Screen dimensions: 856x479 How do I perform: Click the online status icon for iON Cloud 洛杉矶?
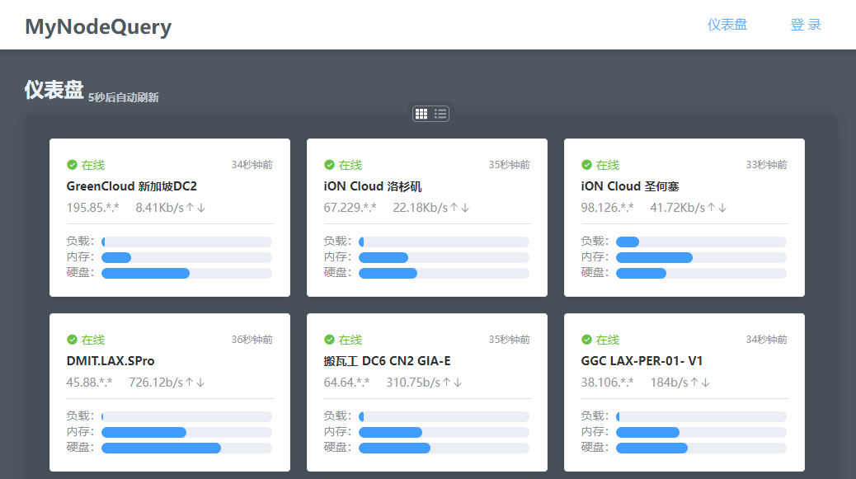point(329,165)
